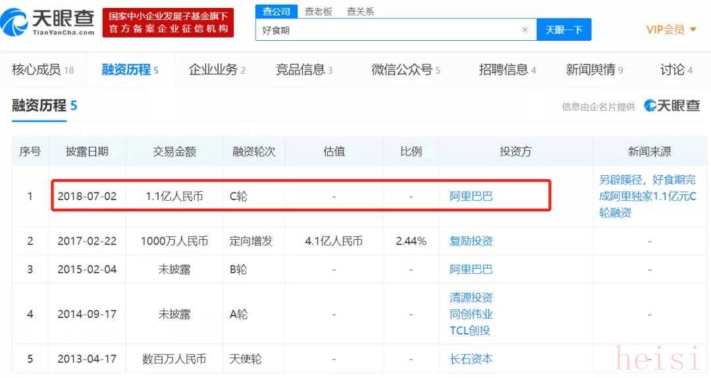Click the 披露日期 column header
The image size is (711, 378).
click(87, 151)
